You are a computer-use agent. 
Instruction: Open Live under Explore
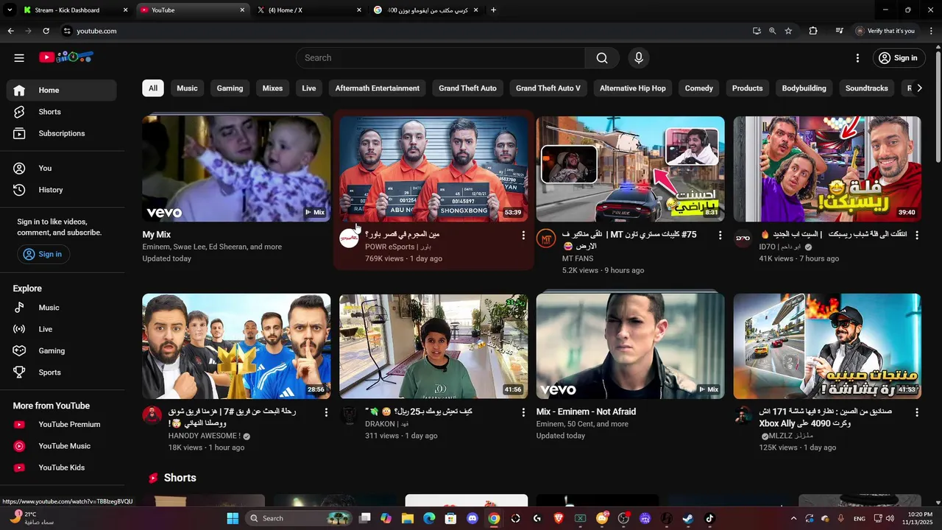click(62, 329)
